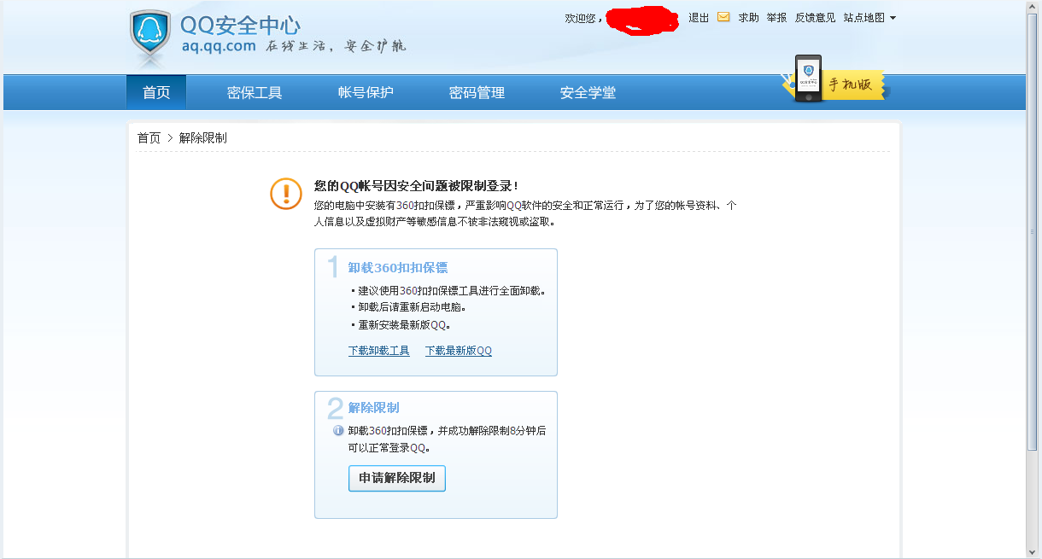Click the 申请解除限制 button
Image resolution: width=1042 pixels, height=559 pixels.
(x=397, y=478)
